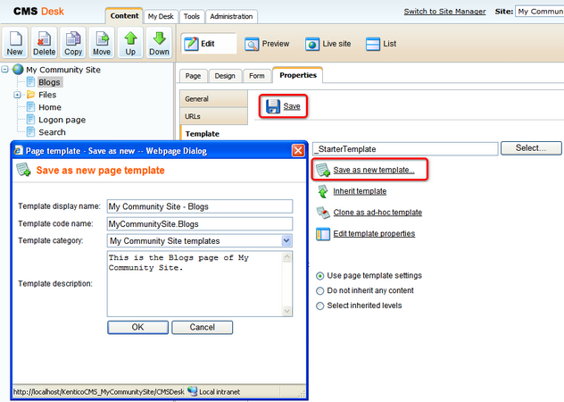Open the Template category dropdown
The height and width of the screenshot is (402, 564).
pos(286,240)
